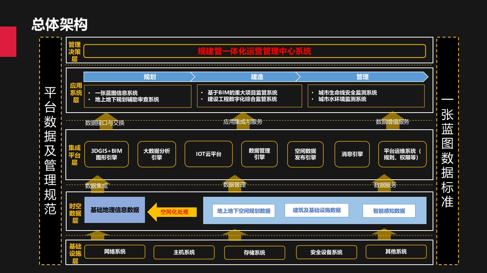Screen dimensions: 487x273
Task: Click the 规建管一体化运营管理中心系统 box
Action: pyautogui.click(x=255, y=51)
